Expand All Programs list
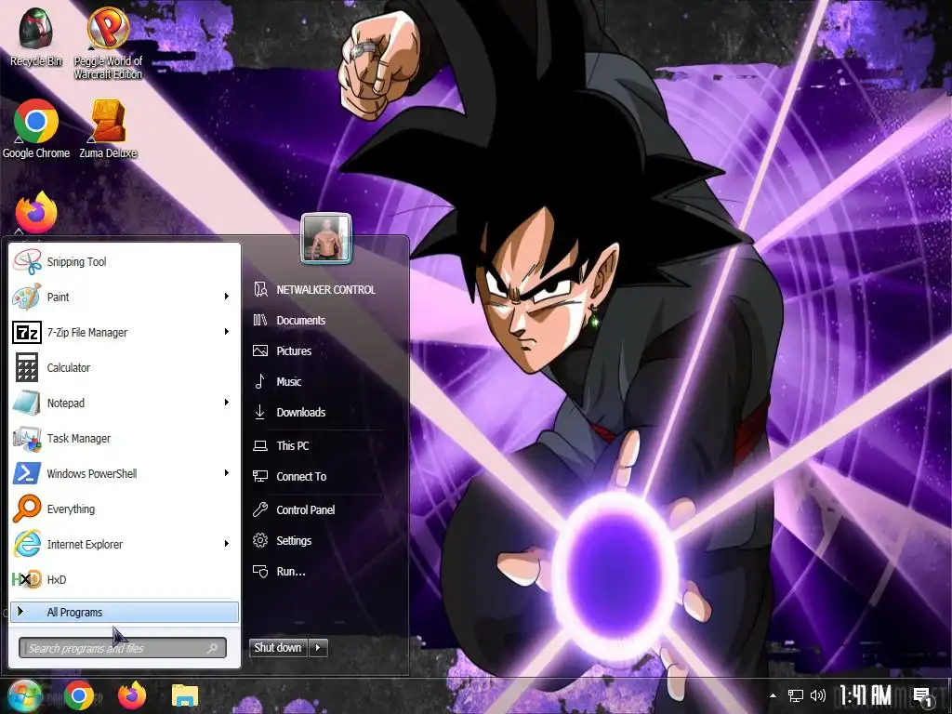This screenshot has height=714, width=952. [125, 612]
